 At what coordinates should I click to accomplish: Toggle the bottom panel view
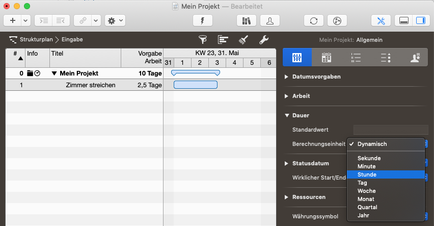pyautogui.click(x=404, y=21)
